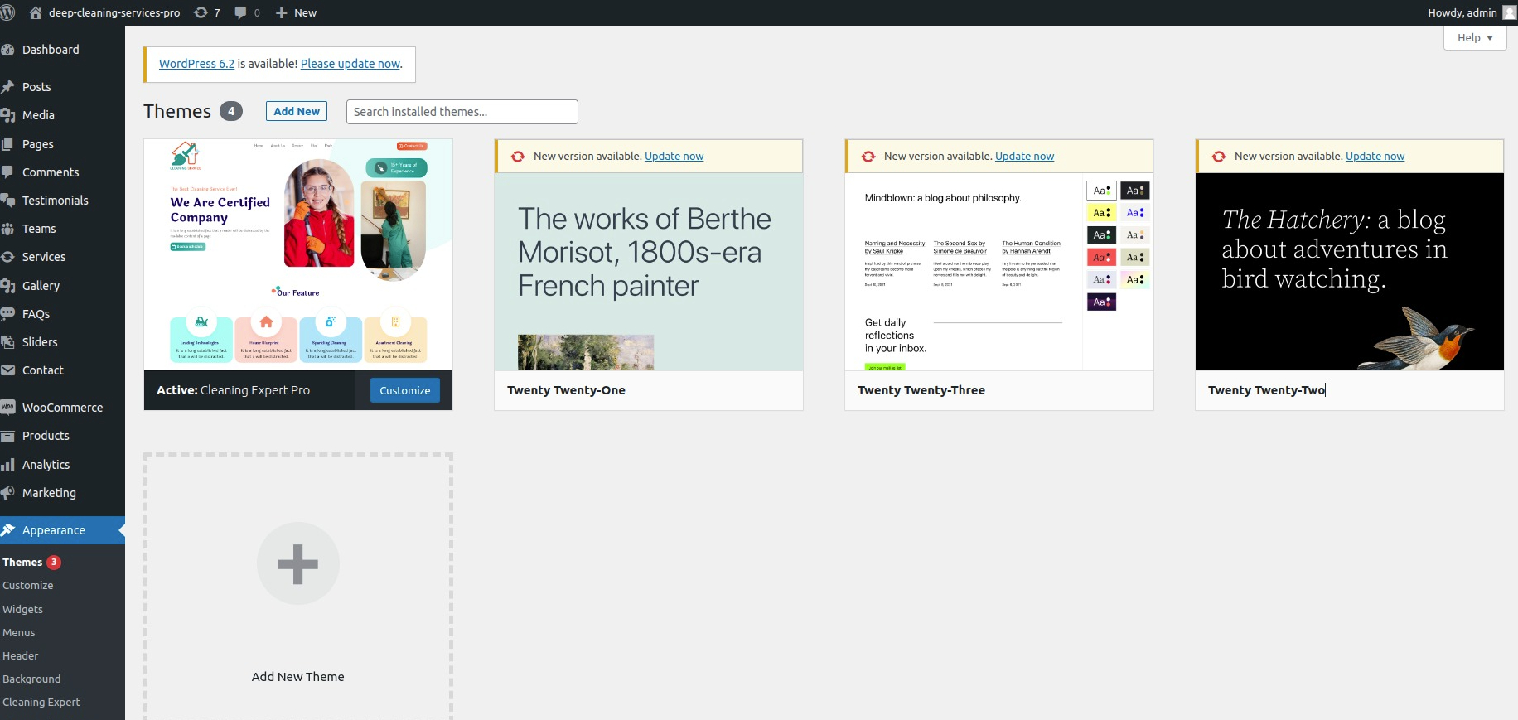Image resolution: width=1518 pixels, height=720 pixels.
Task: Click update icon on Twenty Twenty-Two notice
Action: tap(1219, 157)
